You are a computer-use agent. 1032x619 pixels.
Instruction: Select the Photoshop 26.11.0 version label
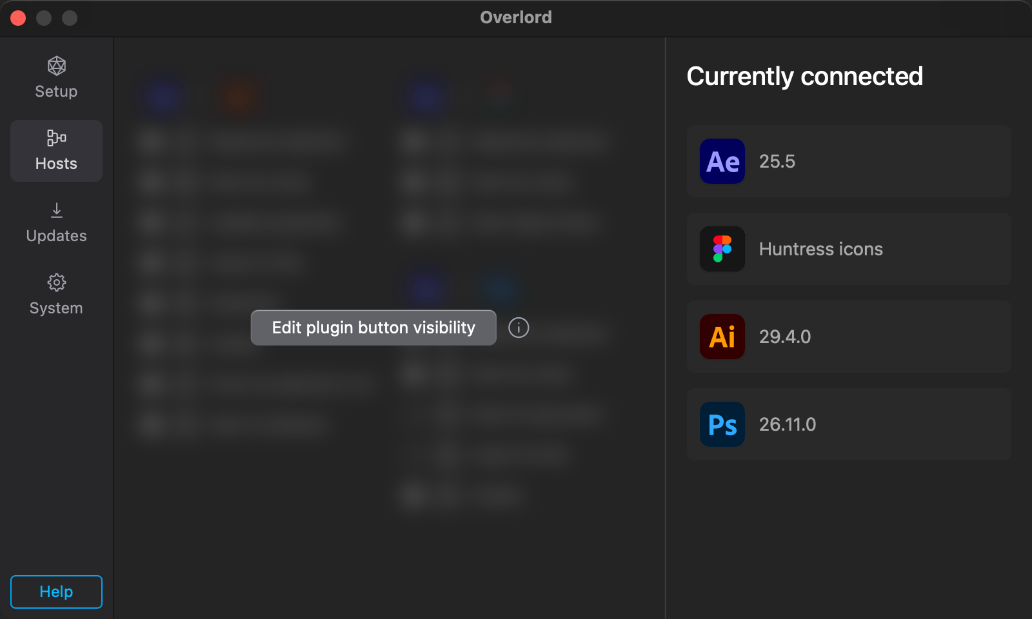pyautogui.click(x=788, y=424)
